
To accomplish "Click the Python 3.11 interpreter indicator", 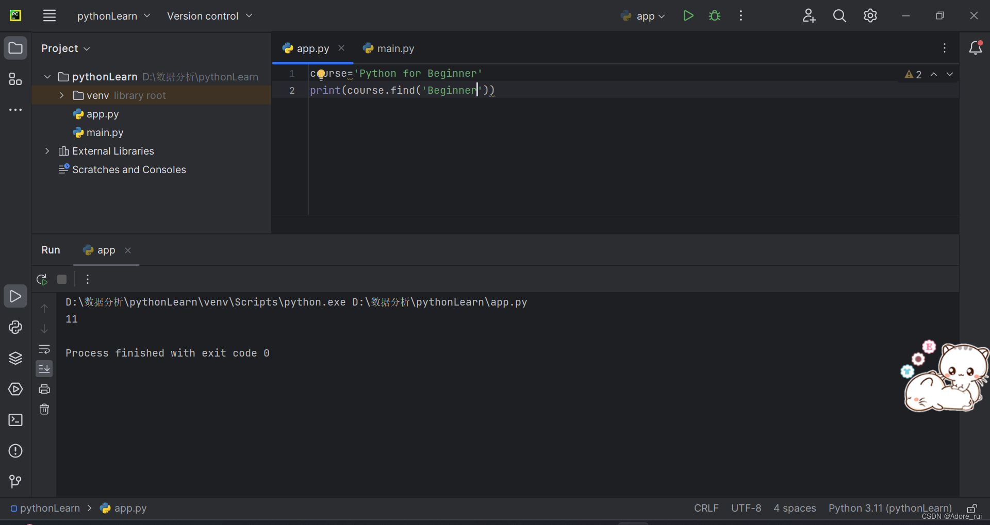I will pos(889,509).
